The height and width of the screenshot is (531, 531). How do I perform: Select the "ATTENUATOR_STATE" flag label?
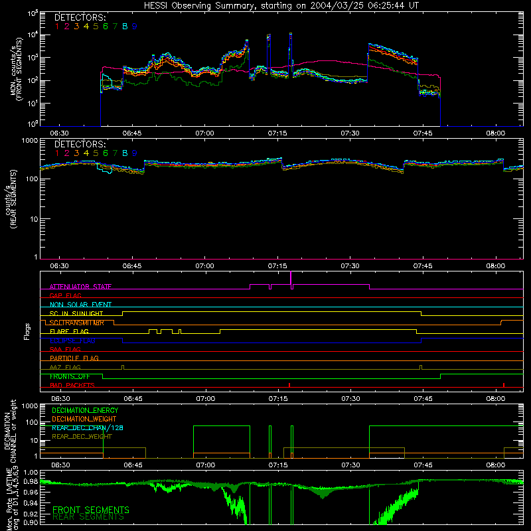(80, 287)
